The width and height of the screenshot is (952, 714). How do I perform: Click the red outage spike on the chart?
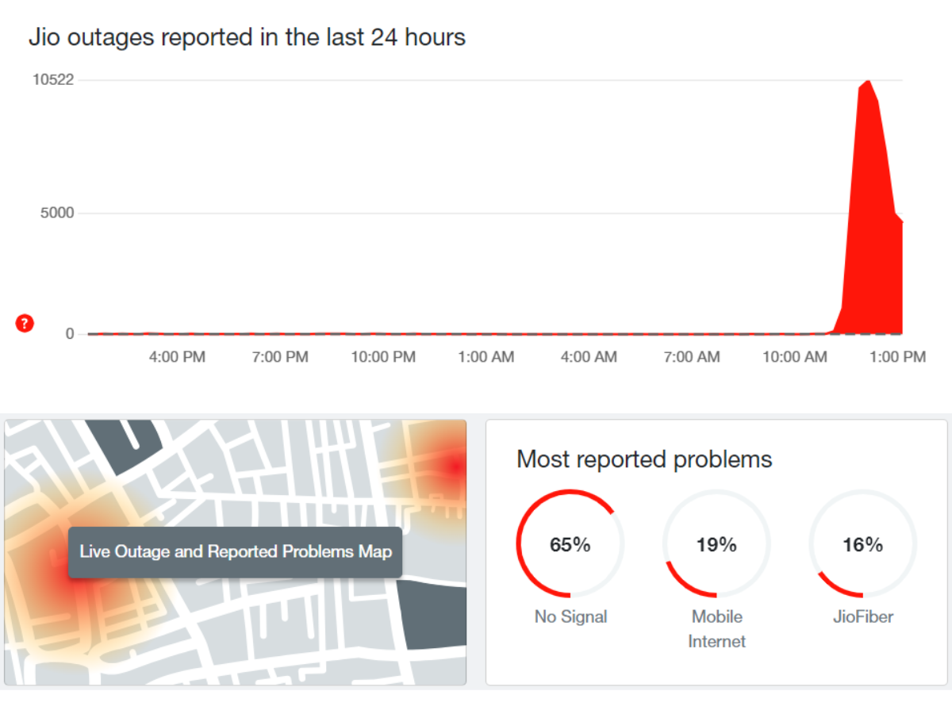[869, 198]
